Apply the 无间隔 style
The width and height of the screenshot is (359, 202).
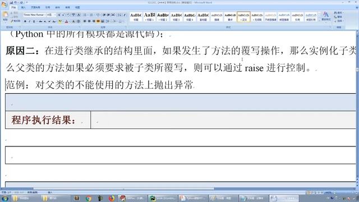(257, 17)
